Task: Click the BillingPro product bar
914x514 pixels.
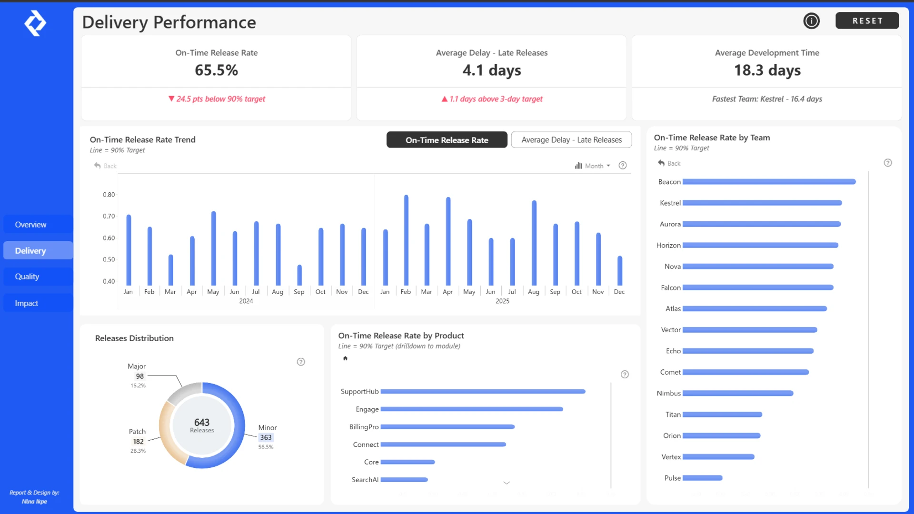Action: (x=447, y=427)
